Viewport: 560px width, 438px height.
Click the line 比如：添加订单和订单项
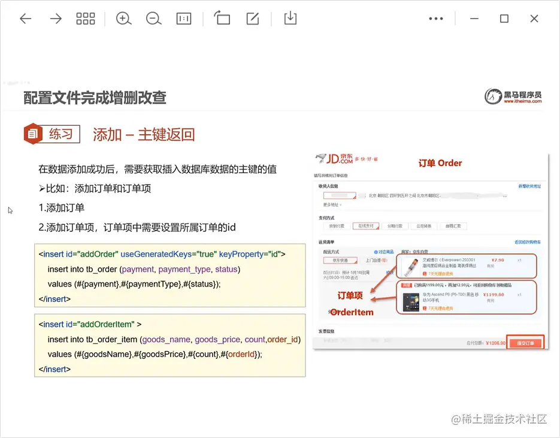coord(95,188)
